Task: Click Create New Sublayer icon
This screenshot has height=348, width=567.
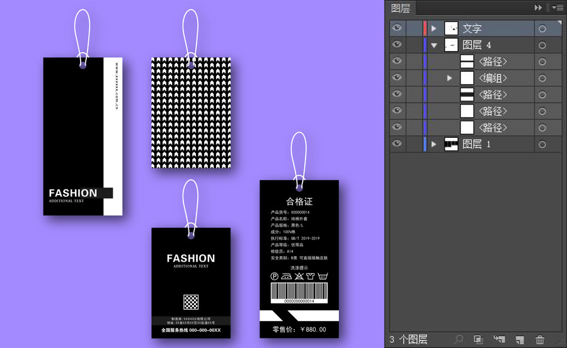Action: click(500, 339)
